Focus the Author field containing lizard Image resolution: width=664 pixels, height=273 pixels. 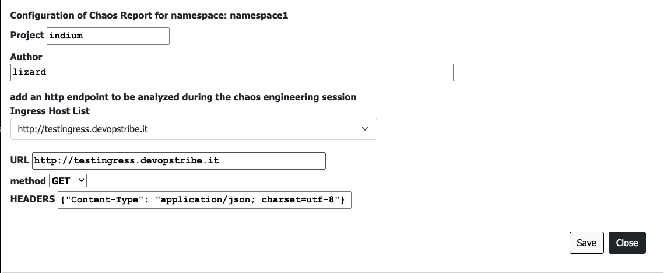click(x=231, y=72)
